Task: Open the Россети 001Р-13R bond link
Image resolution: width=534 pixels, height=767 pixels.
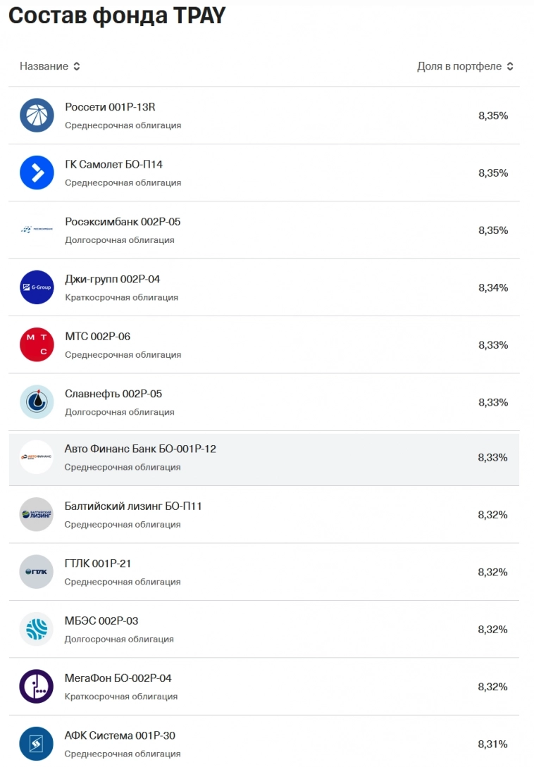Action: tap(110, 107)
